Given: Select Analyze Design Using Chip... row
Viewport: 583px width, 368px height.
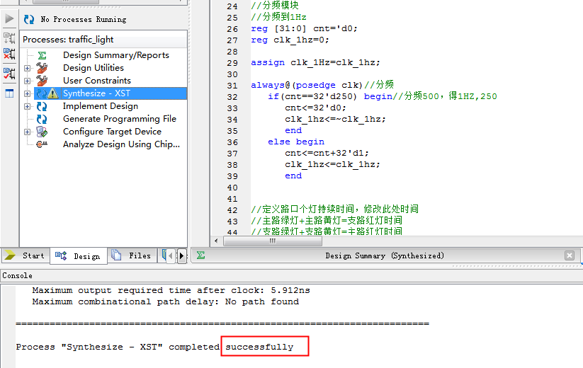Looking at the screenshot, I should point(121,144).
